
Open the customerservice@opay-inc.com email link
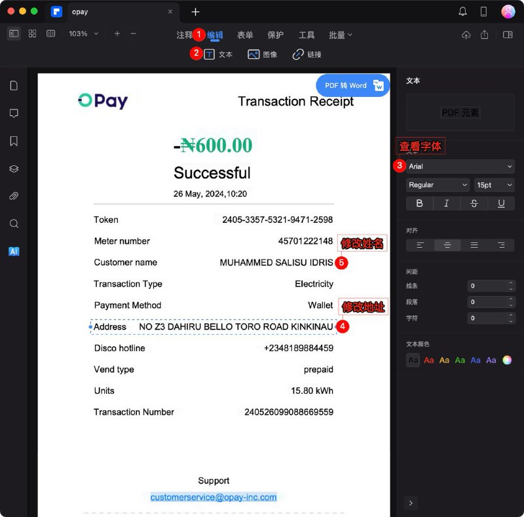213,497
